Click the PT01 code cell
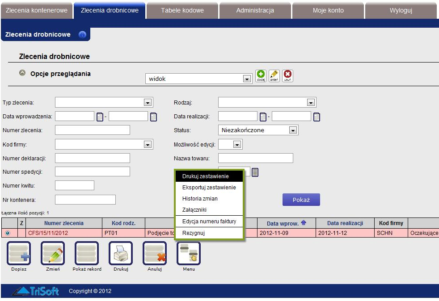439x301 pixels. (x=123, y=233)
